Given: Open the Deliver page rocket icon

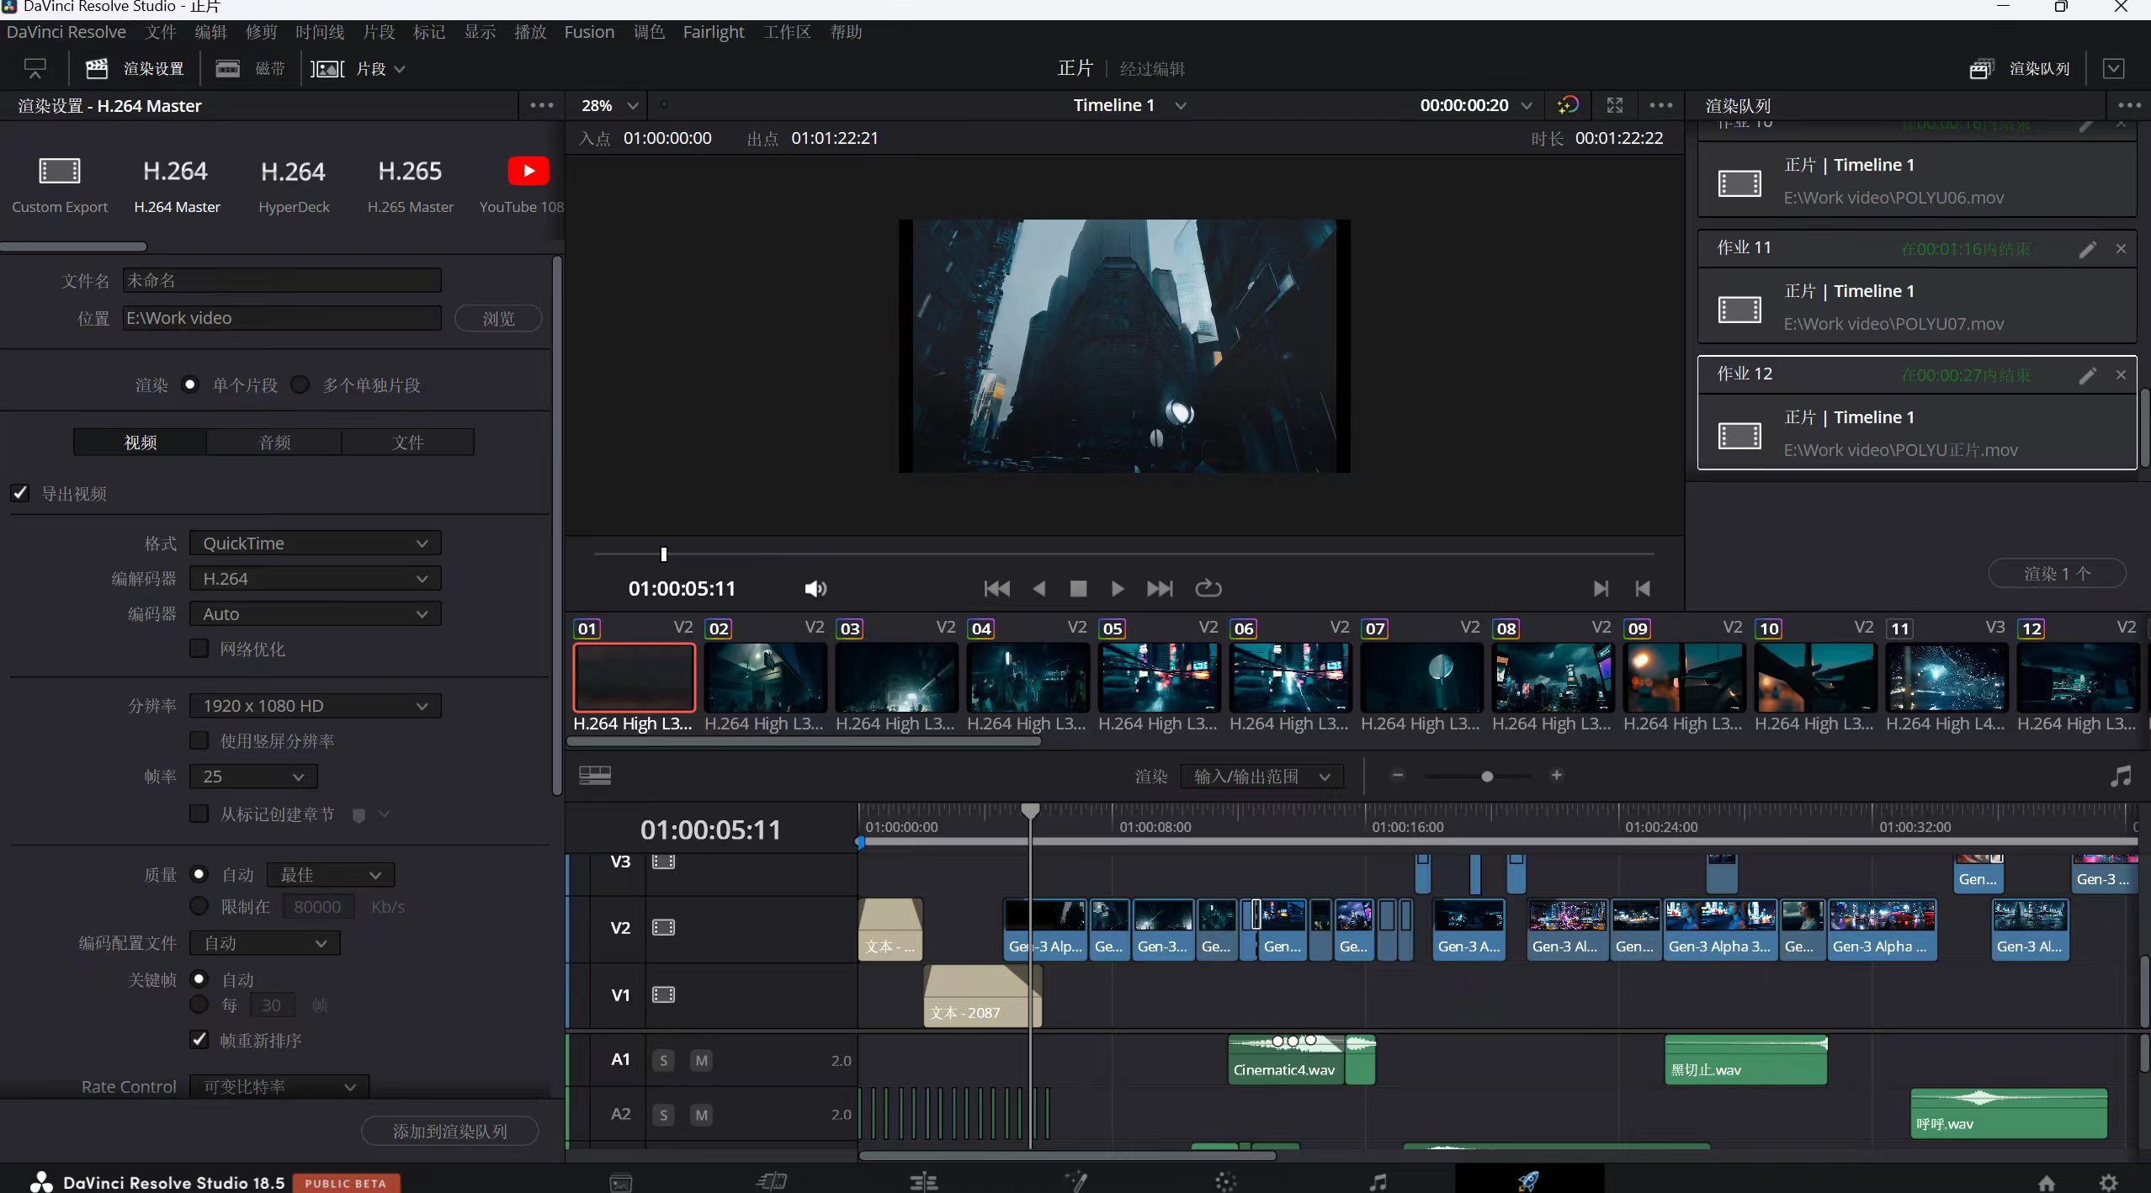Looking at the screenshot, I should coord(1529,1180).
